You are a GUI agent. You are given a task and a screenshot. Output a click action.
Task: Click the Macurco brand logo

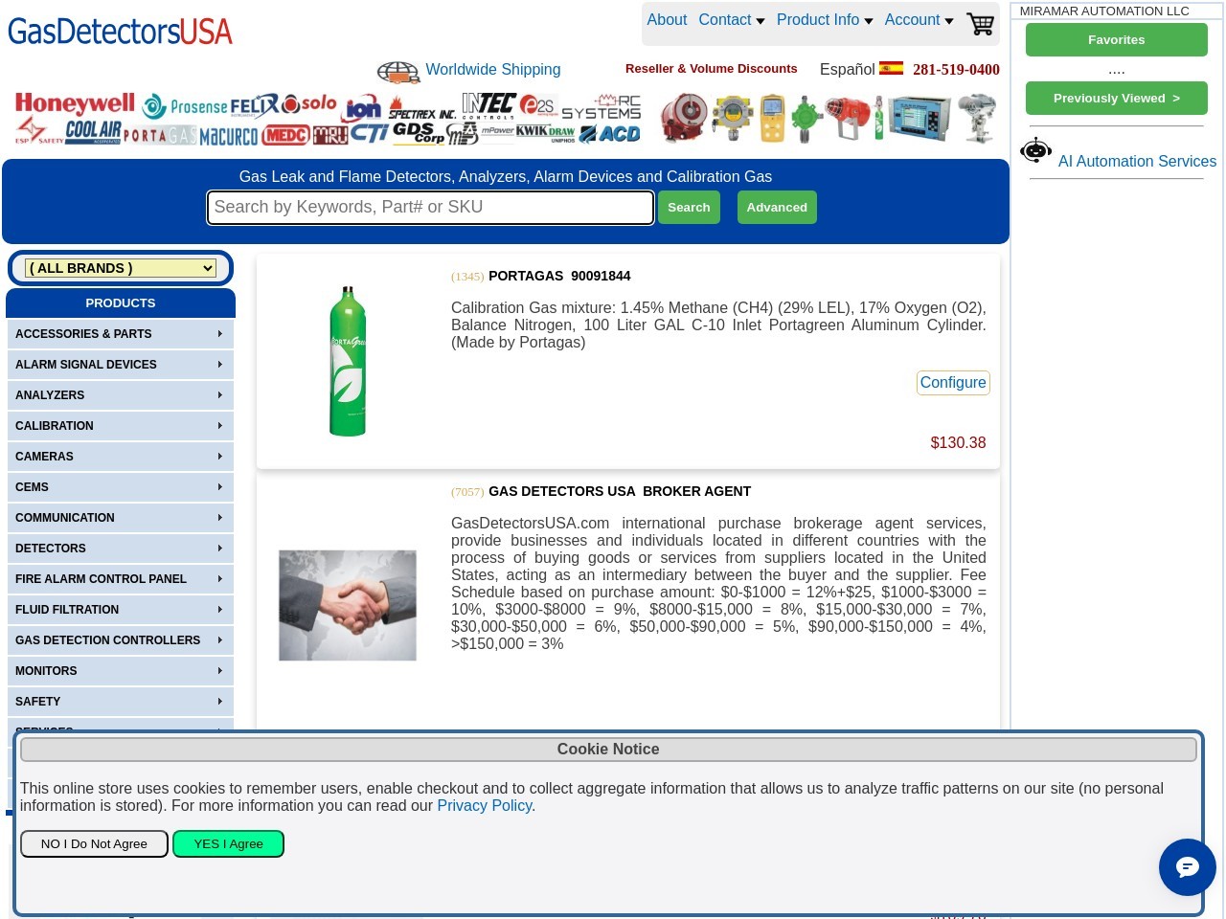(x=229, y=136)
